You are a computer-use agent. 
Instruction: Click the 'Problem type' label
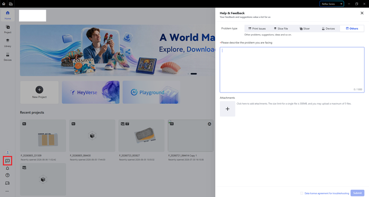click(229, 28)
